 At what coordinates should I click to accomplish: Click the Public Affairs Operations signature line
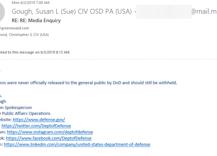click(25, 114)
